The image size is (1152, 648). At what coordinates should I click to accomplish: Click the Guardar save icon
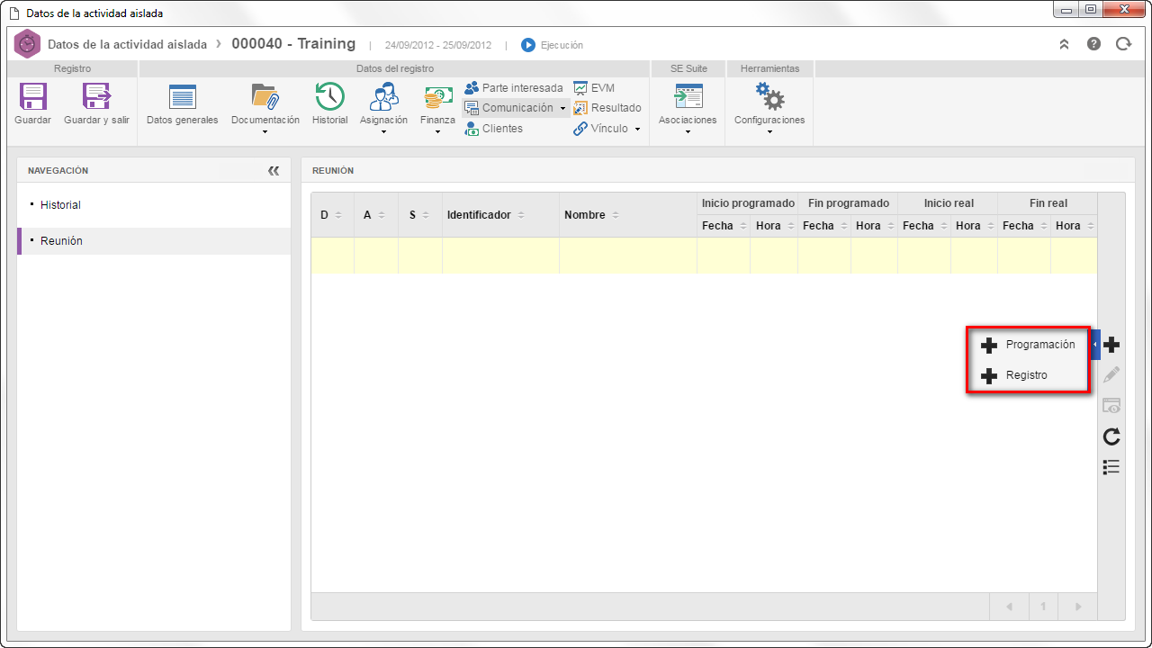pos(33,96)
